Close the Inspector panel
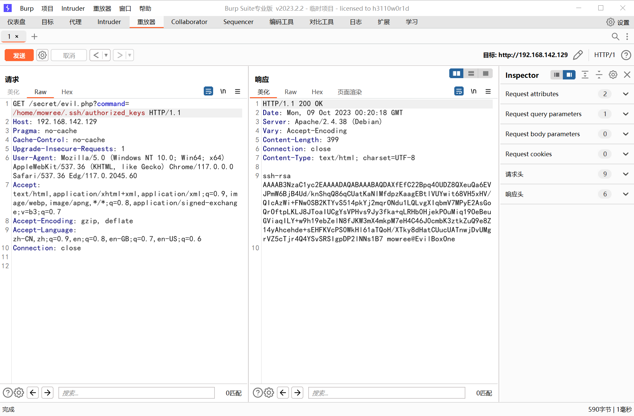 click(627, 75)
